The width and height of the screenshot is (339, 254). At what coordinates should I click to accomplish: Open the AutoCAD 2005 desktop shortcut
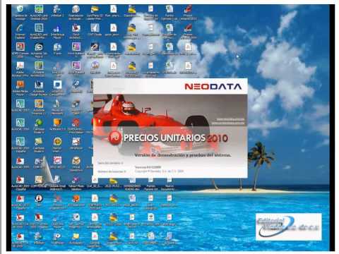click(x=20, y=163)
